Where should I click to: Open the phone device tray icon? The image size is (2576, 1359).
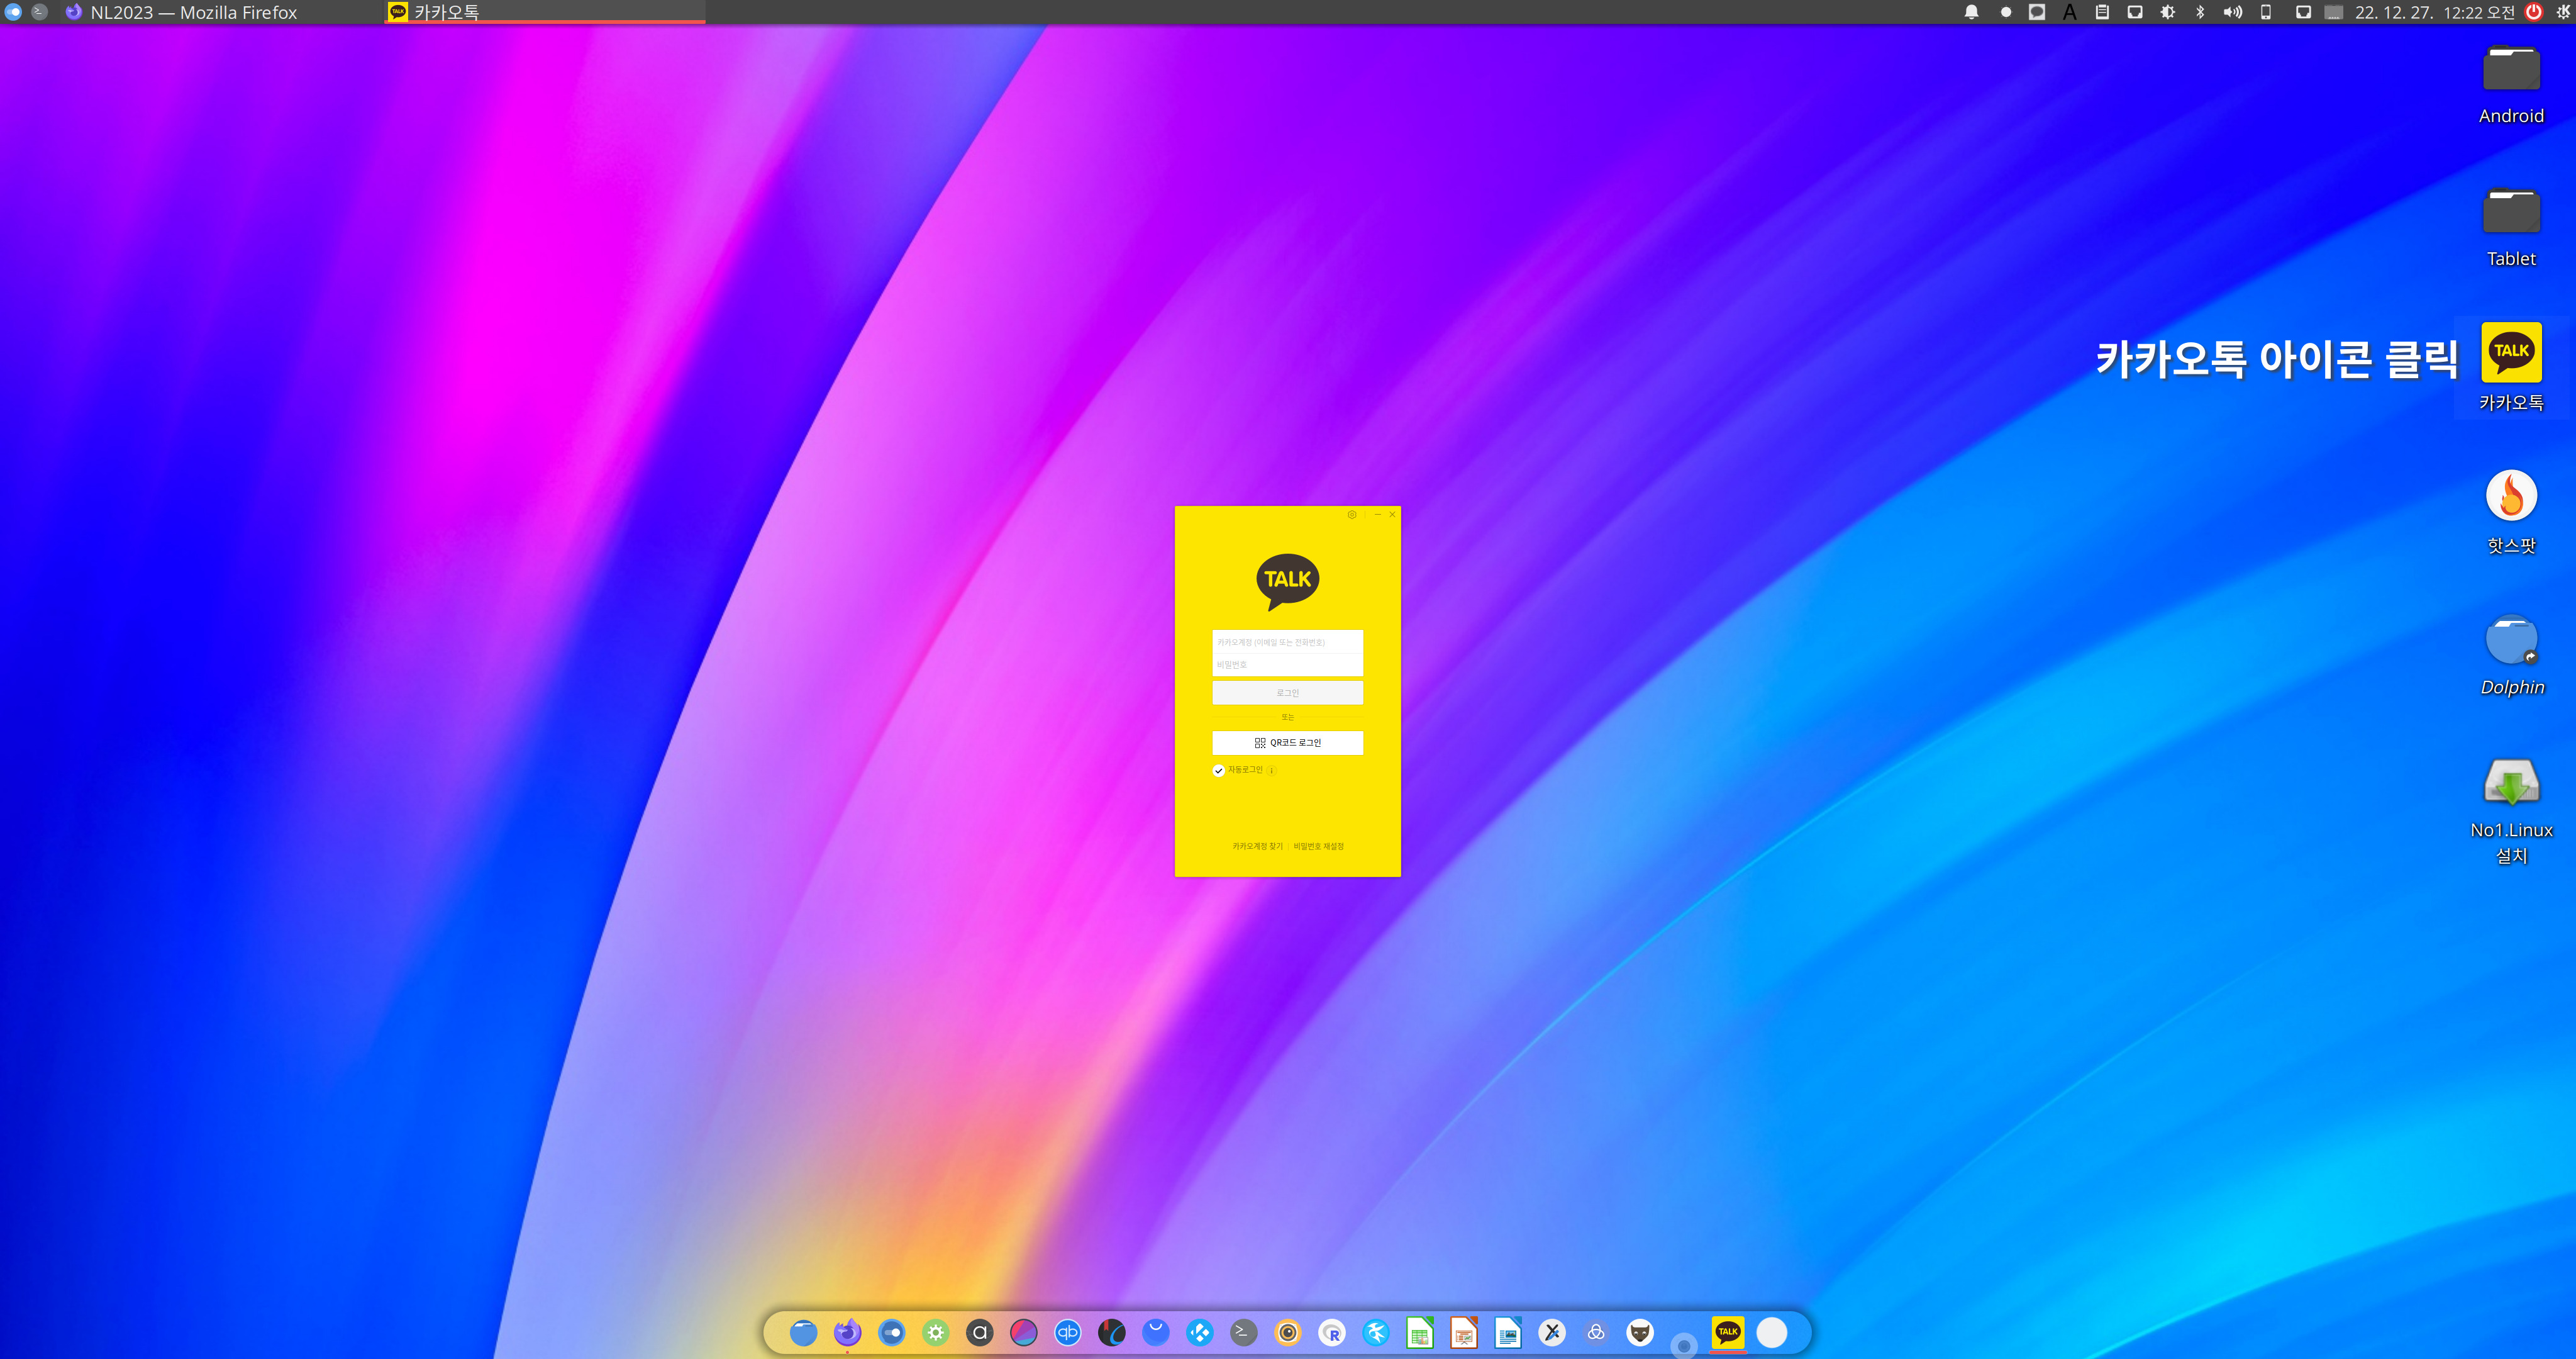2266,12
